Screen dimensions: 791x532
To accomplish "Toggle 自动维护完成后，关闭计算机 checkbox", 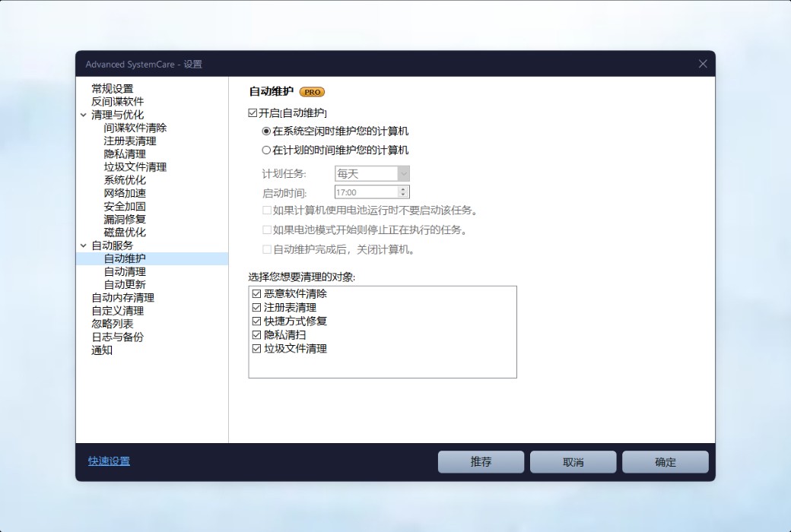I will tap(267, 249).
